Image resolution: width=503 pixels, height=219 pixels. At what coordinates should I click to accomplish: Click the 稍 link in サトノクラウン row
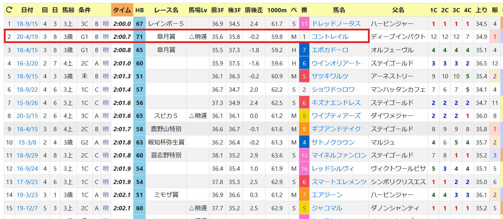[x=106, y=142]
